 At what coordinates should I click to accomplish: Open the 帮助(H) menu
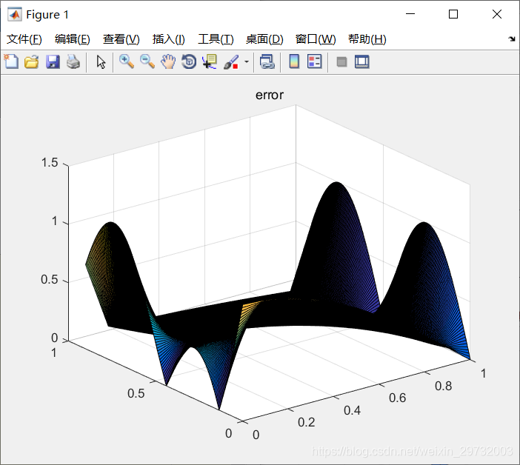click(367, 39)
